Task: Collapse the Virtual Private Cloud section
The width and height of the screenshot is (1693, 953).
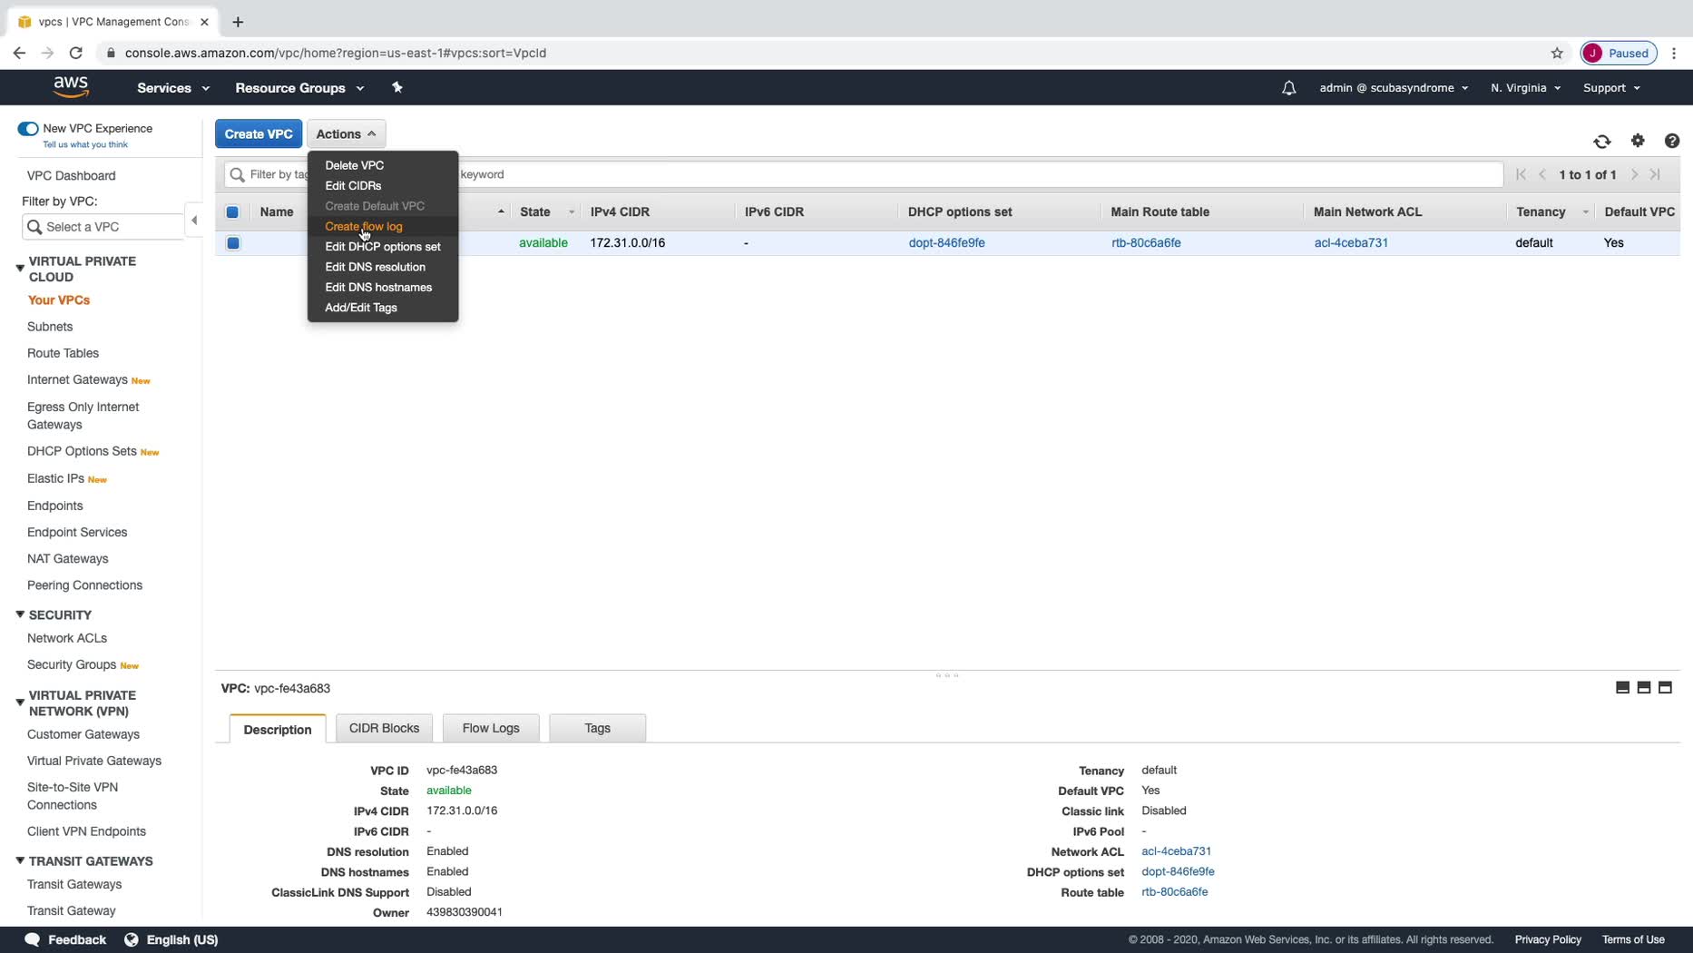Action: [20, 268]
